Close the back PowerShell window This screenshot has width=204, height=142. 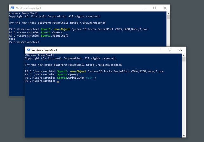(x=165, y=8)
